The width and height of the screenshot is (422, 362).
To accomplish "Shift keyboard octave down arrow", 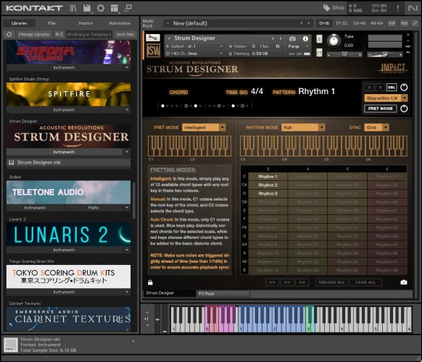I will pyautogui.click(x=147, y=325).
